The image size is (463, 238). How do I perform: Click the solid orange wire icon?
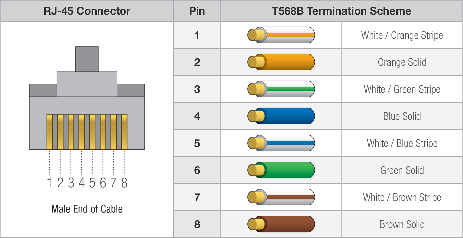point(281,62)
